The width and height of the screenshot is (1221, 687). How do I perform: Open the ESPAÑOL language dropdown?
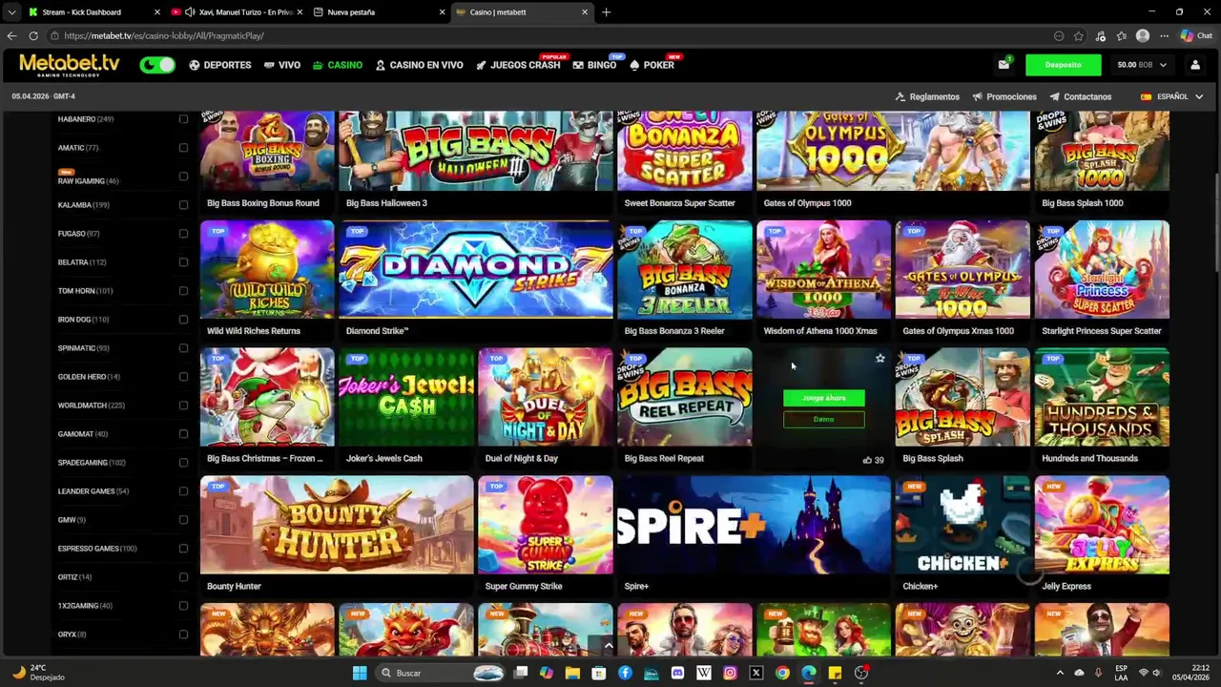coord(1172,96)
